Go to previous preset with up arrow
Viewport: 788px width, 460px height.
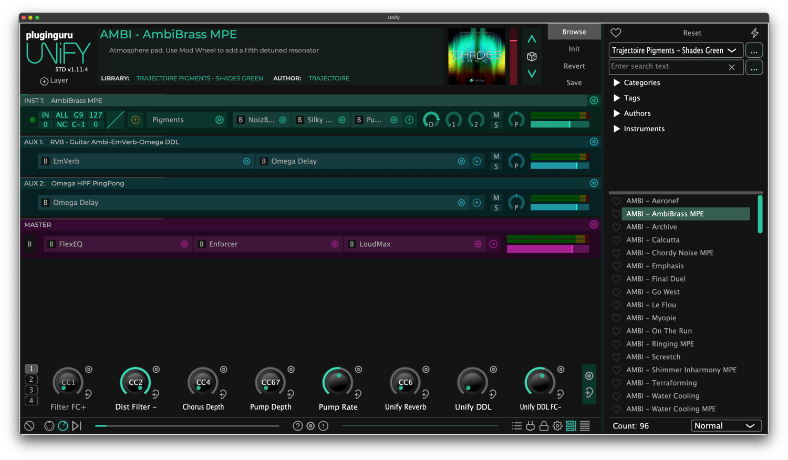(532, 39)
